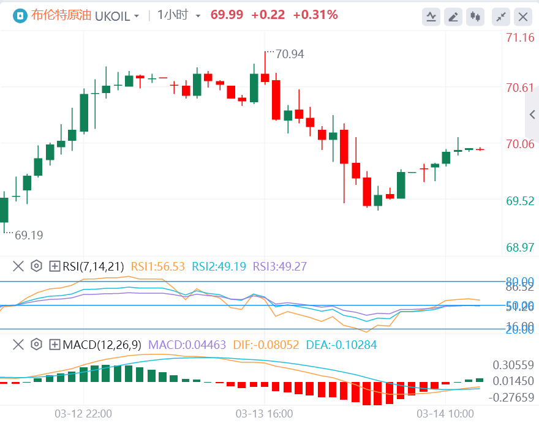Click the RSI1:56.53 value
Image resolution: width=539 pixels, height=423 pixels.
(x=158, y=266)
